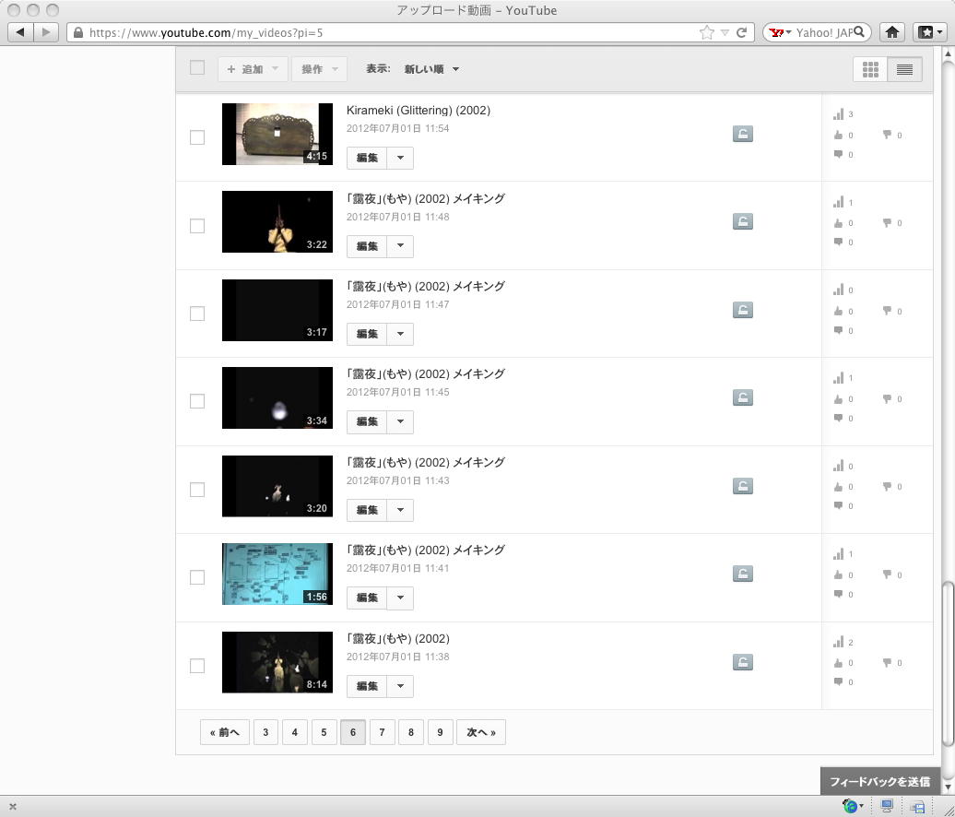Click the globe icon in status bar
Image resolution: width=955 pixels, height=817 pixels.
pyautogui.click(x=851, y=806)
